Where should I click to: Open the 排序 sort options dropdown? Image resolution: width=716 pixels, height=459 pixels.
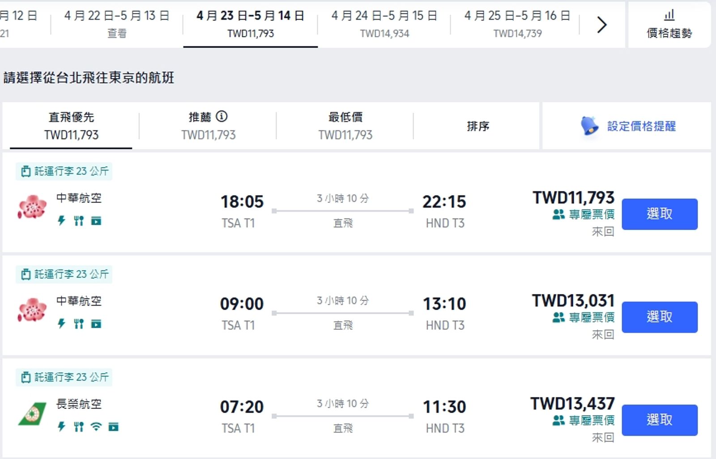(x=477, y=126)
